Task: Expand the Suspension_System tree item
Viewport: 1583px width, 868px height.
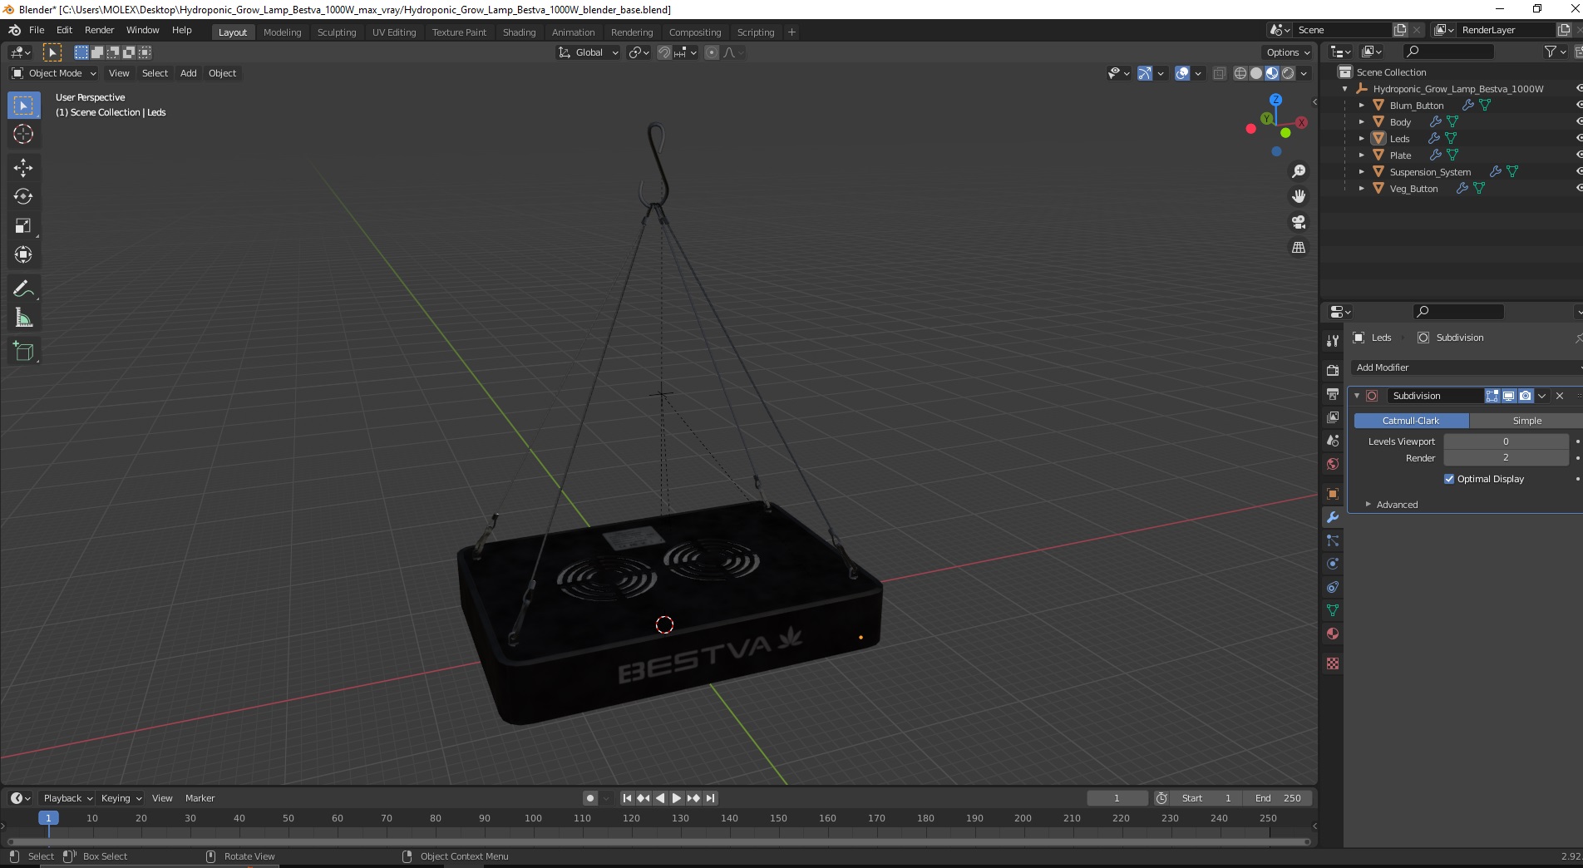Action: click(x=1361, y=172)
